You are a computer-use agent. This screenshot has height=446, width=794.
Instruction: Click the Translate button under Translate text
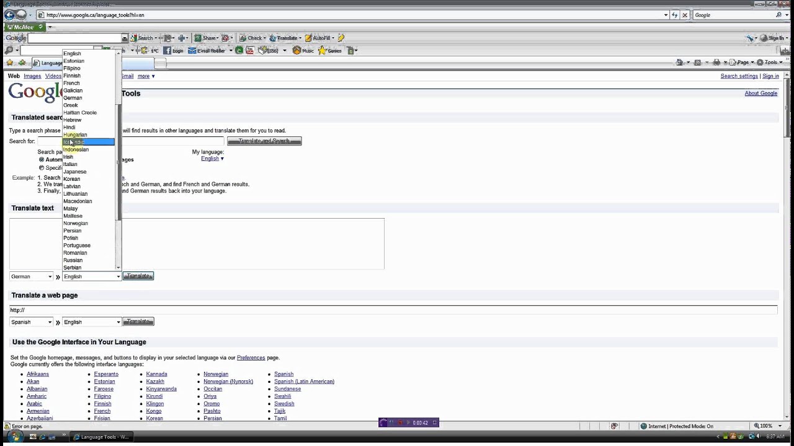138,276
